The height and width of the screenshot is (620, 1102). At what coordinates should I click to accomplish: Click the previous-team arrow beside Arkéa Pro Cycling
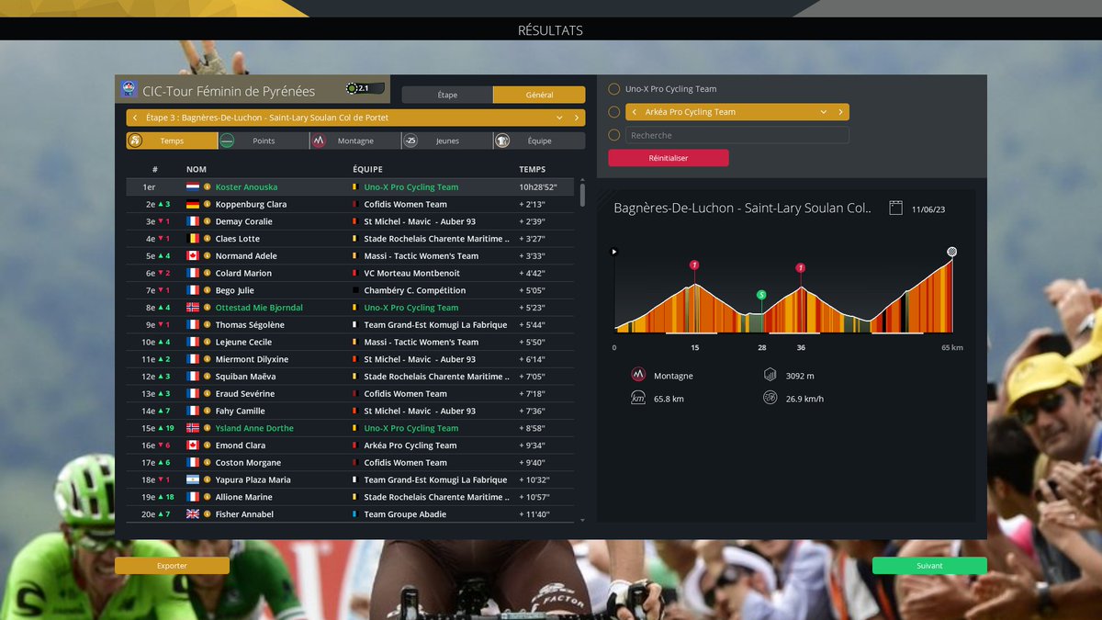tap(634, 111)
